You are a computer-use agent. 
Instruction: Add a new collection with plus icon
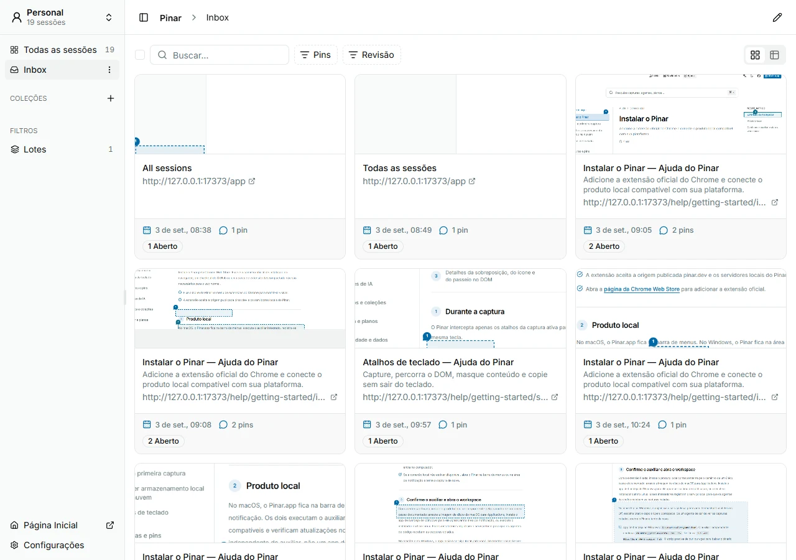click(111, 98)
